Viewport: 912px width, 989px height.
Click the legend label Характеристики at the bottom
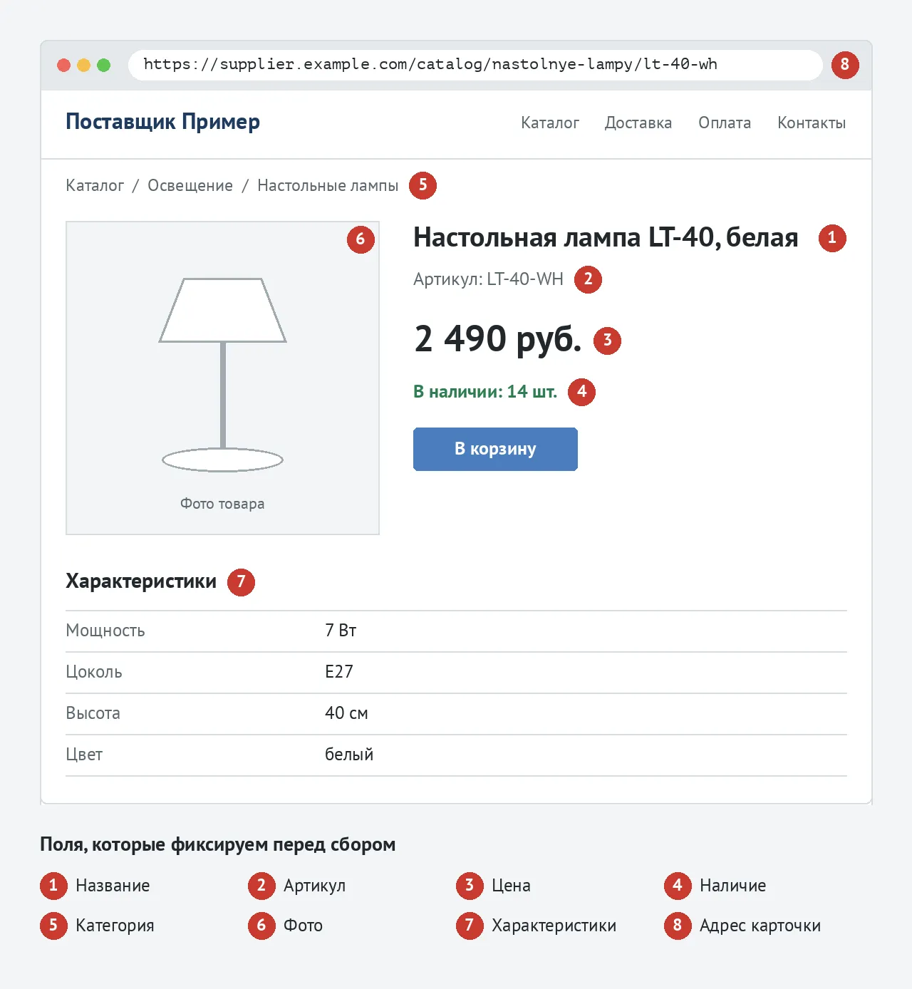coord(554,926)
